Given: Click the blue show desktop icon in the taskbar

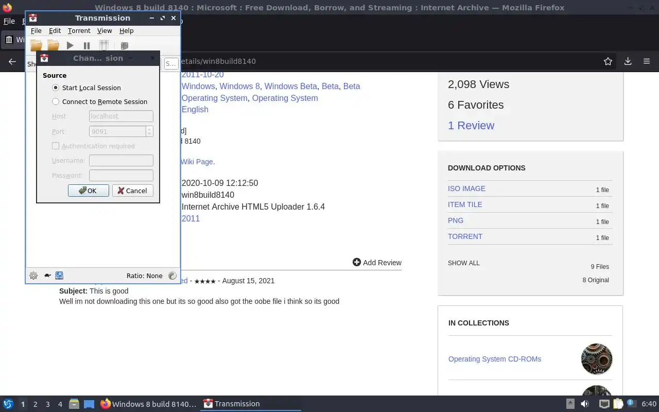Looking at the screenshot, I should (x=89, y=404).
